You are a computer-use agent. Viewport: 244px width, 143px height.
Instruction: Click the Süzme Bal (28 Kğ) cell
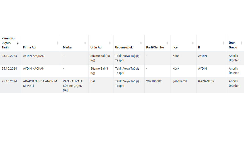coord(100,58)
